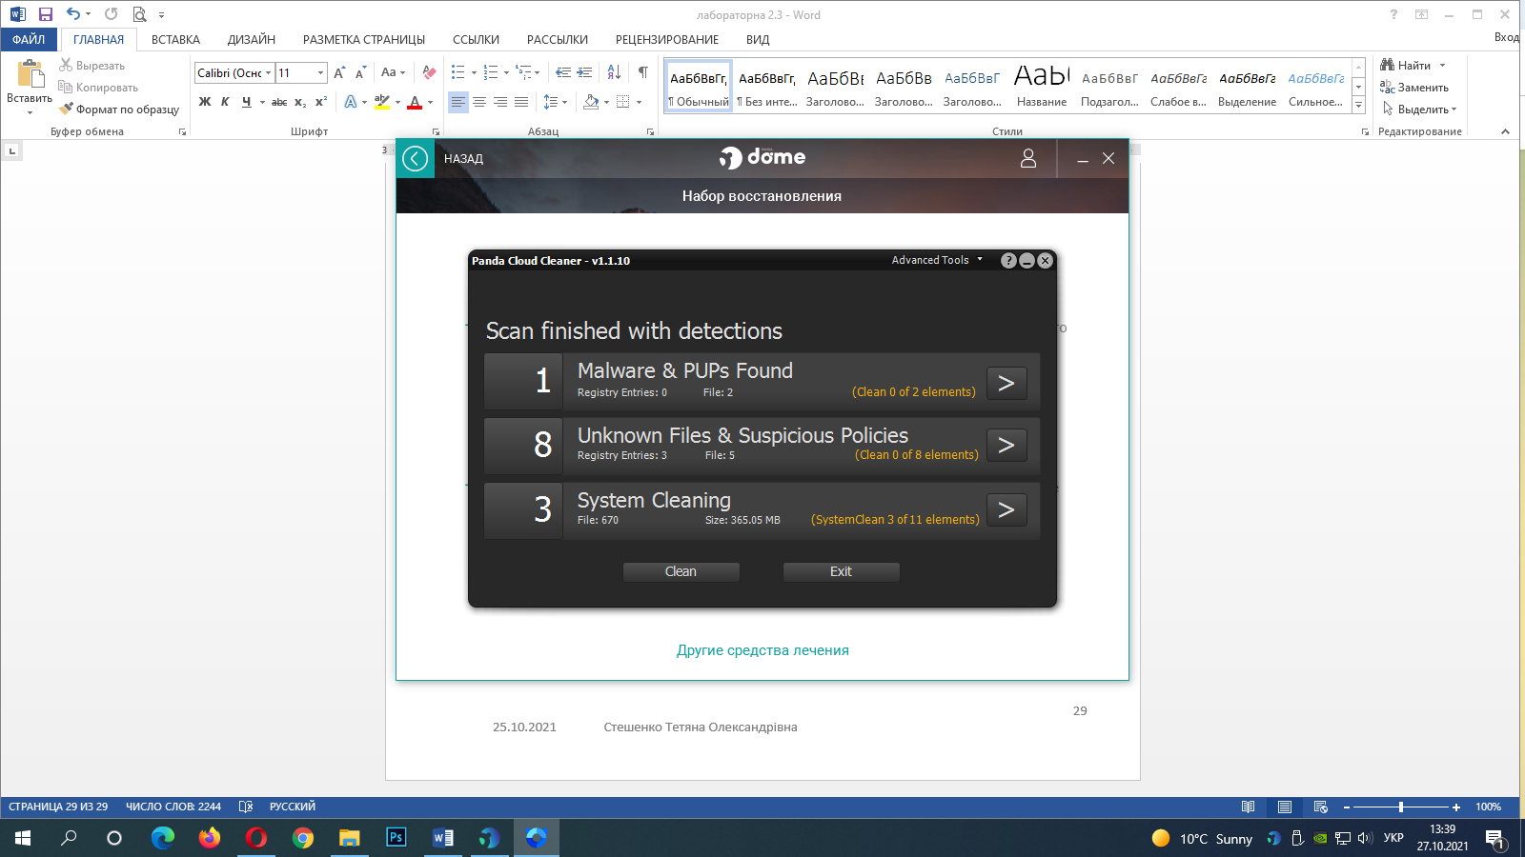The image size is (1525, 857).
Task: Switch to ССЫЛКИ tab
Action: 476,39
